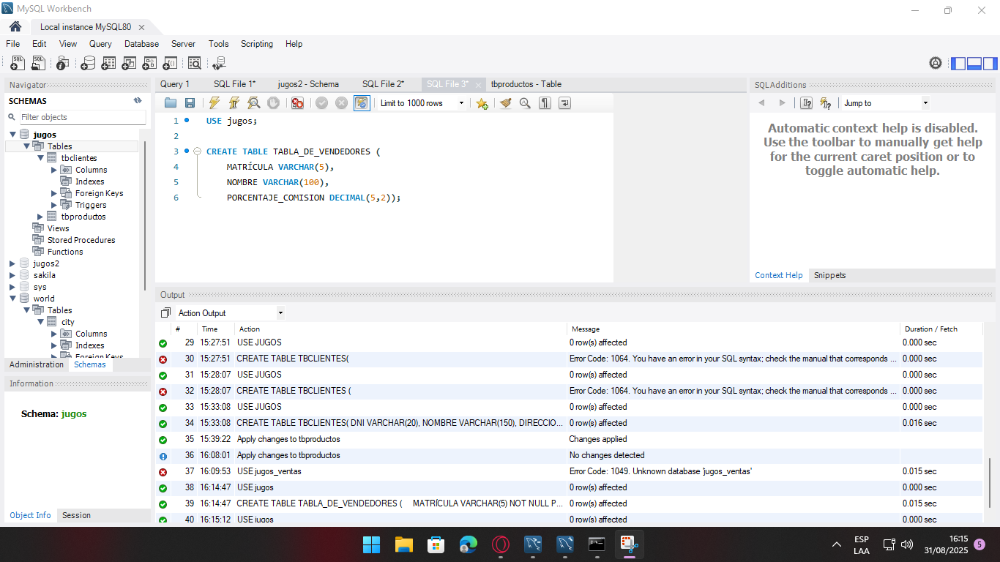Collapse the jugos schema

coord(12,135)
